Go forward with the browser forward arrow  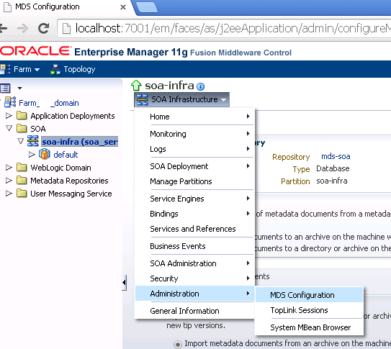click(x=23, y=28)
